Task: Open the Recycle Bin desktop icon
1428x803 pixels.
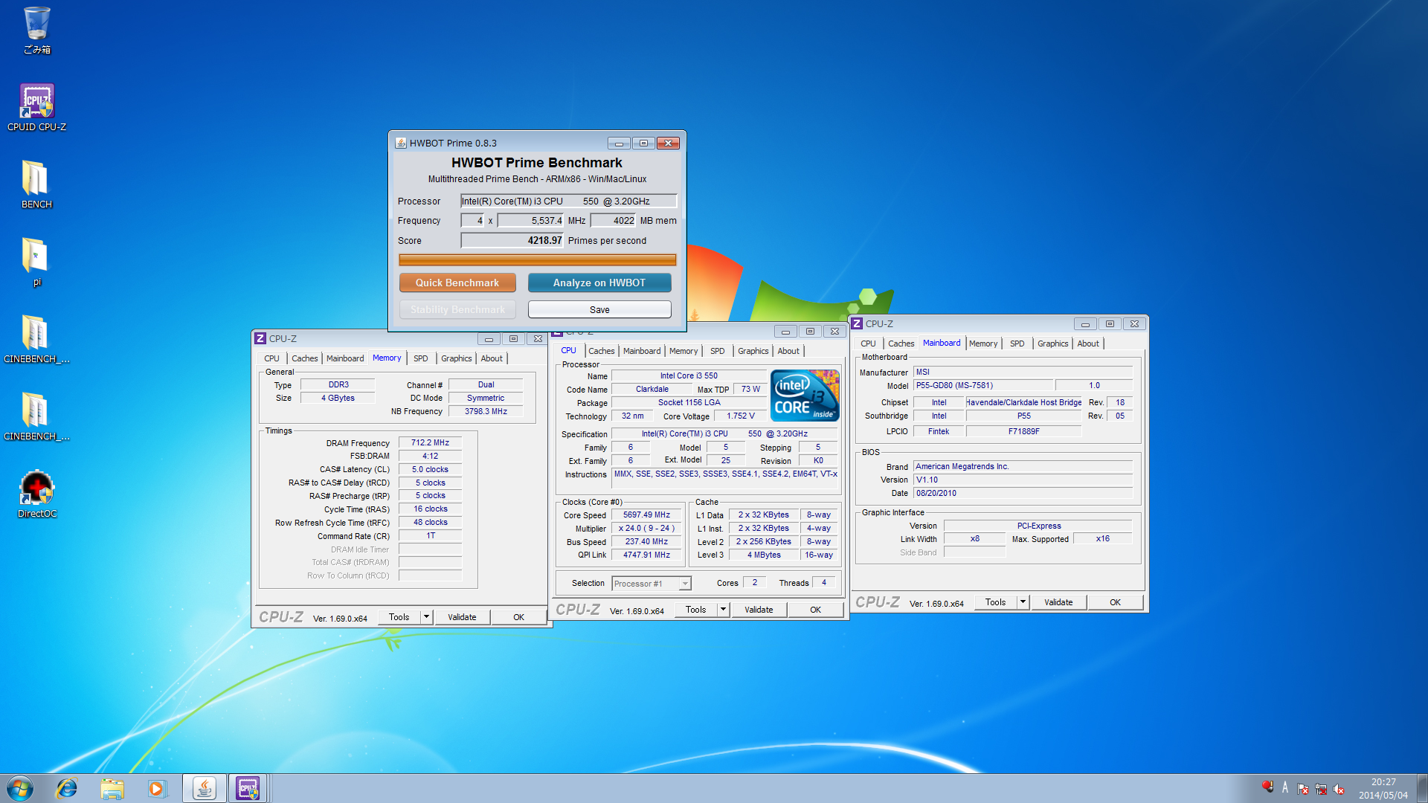Action: pos(36,30)
